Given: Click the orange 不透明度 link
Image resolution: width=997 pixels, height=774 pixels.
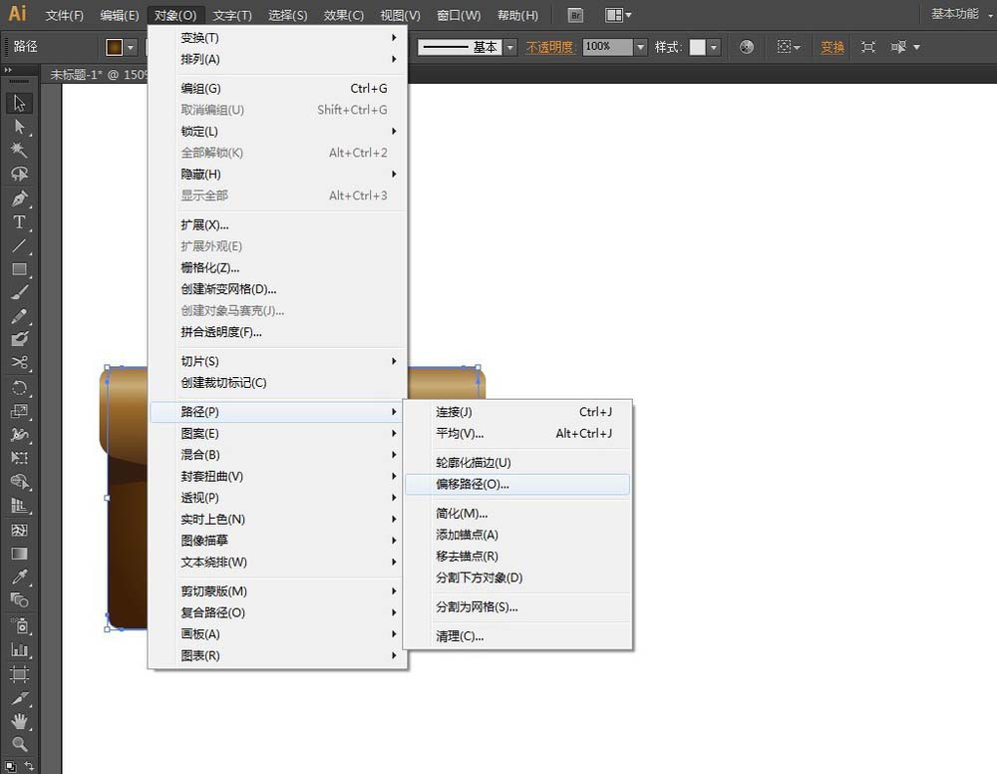Looking at the screenshot, I should coord(550,47).
